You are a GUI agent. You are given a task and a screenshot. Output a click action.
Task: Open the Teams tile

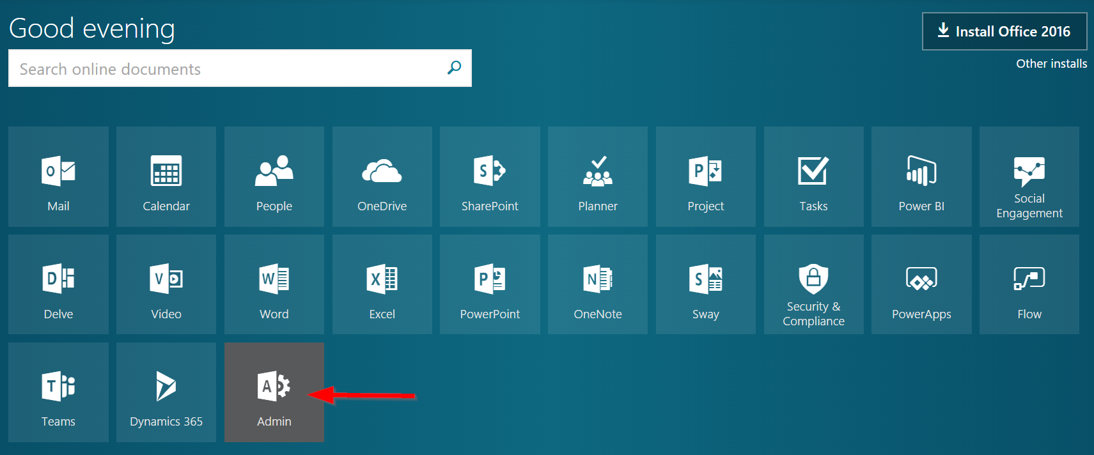(58, 392)
